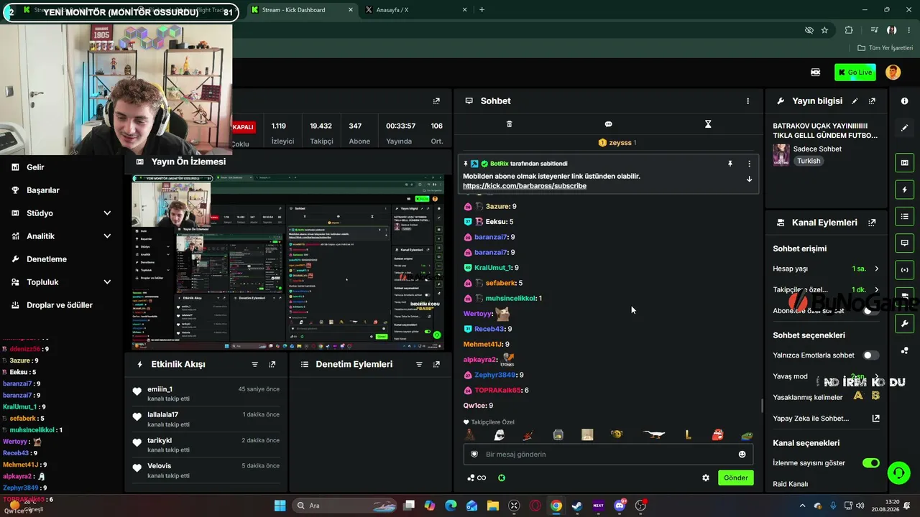
Task: Open the Raid Kanalı option
Action: pos(791,484)
